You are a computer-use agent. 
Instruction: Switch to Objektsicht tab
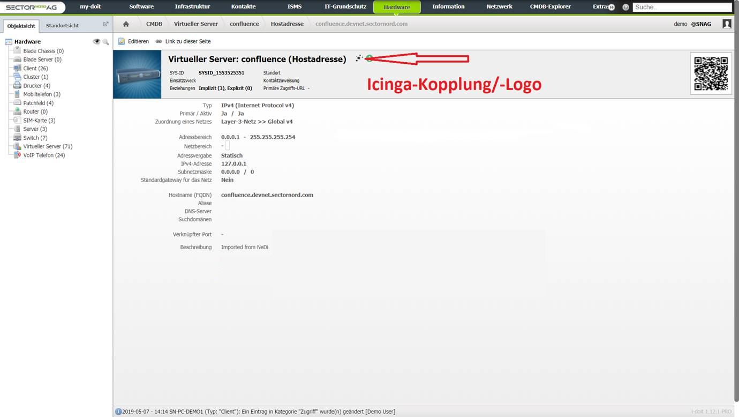[x=21, y=26]
